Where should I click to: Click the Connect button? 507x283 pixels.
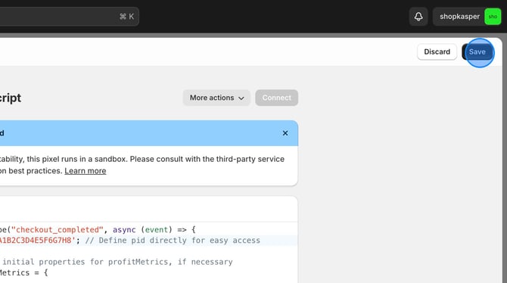[x=276, y=98]
